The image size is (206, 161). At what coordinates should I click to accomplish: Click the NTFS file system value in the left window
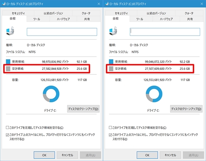[x=32, y=52]
